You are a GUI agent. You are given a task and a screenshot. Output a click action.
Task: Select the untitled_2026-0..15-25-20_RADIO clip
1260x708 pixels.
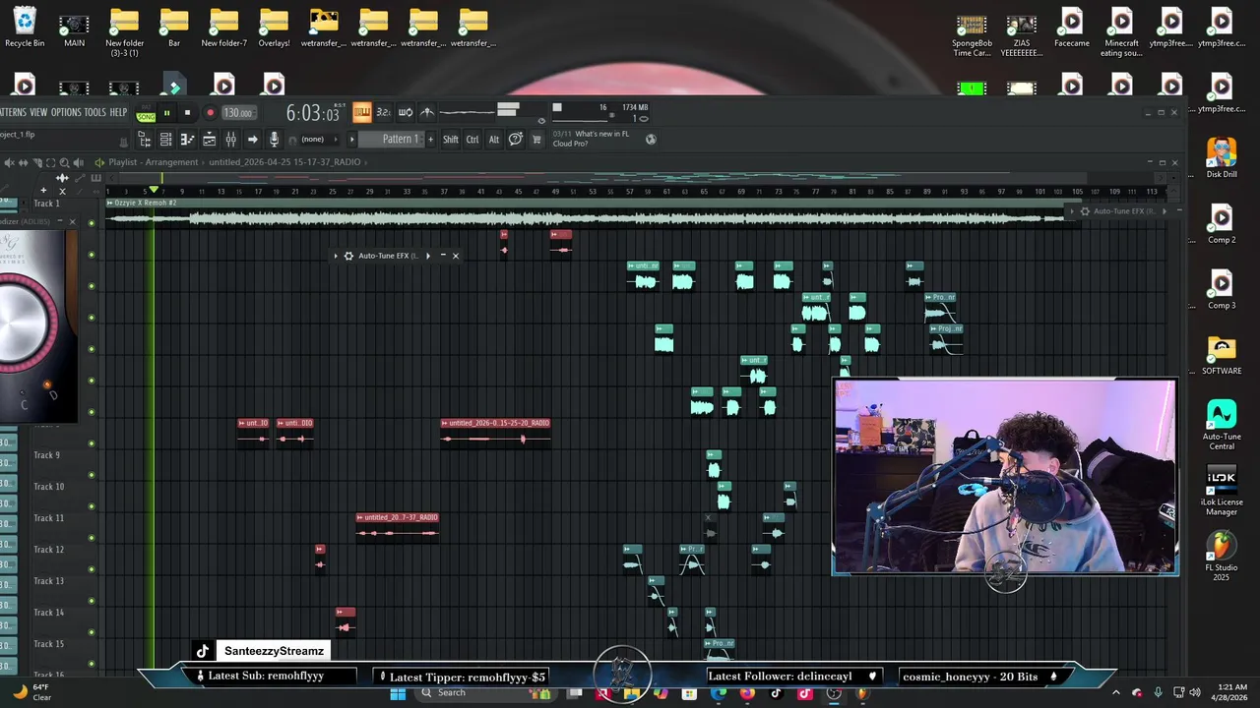click(x=495, y=433)
